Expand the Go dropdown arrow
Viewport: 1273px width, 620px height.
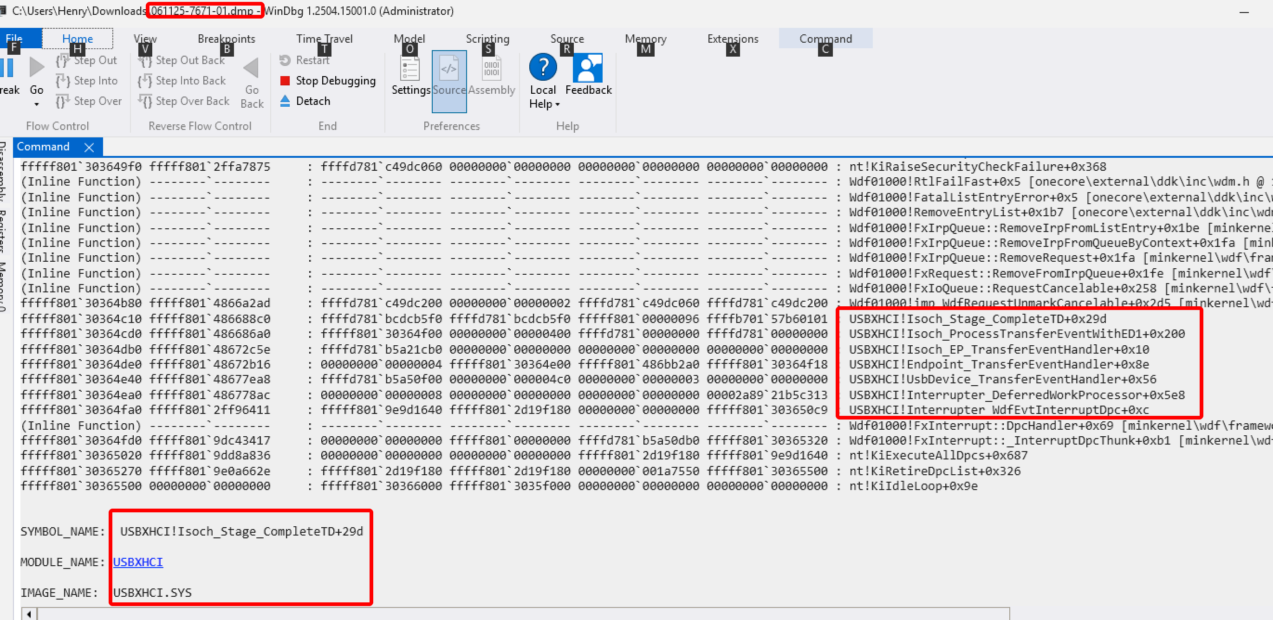coord(37,104)
